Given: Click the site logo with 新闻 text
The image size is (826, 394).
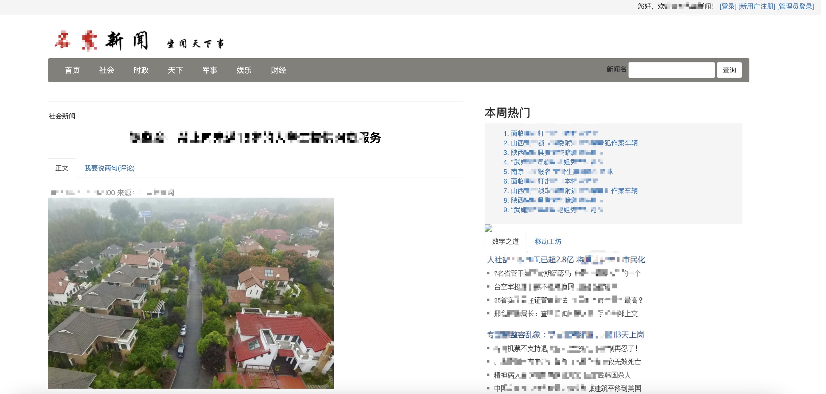Looking at the screenshot, I should (101, 41).
